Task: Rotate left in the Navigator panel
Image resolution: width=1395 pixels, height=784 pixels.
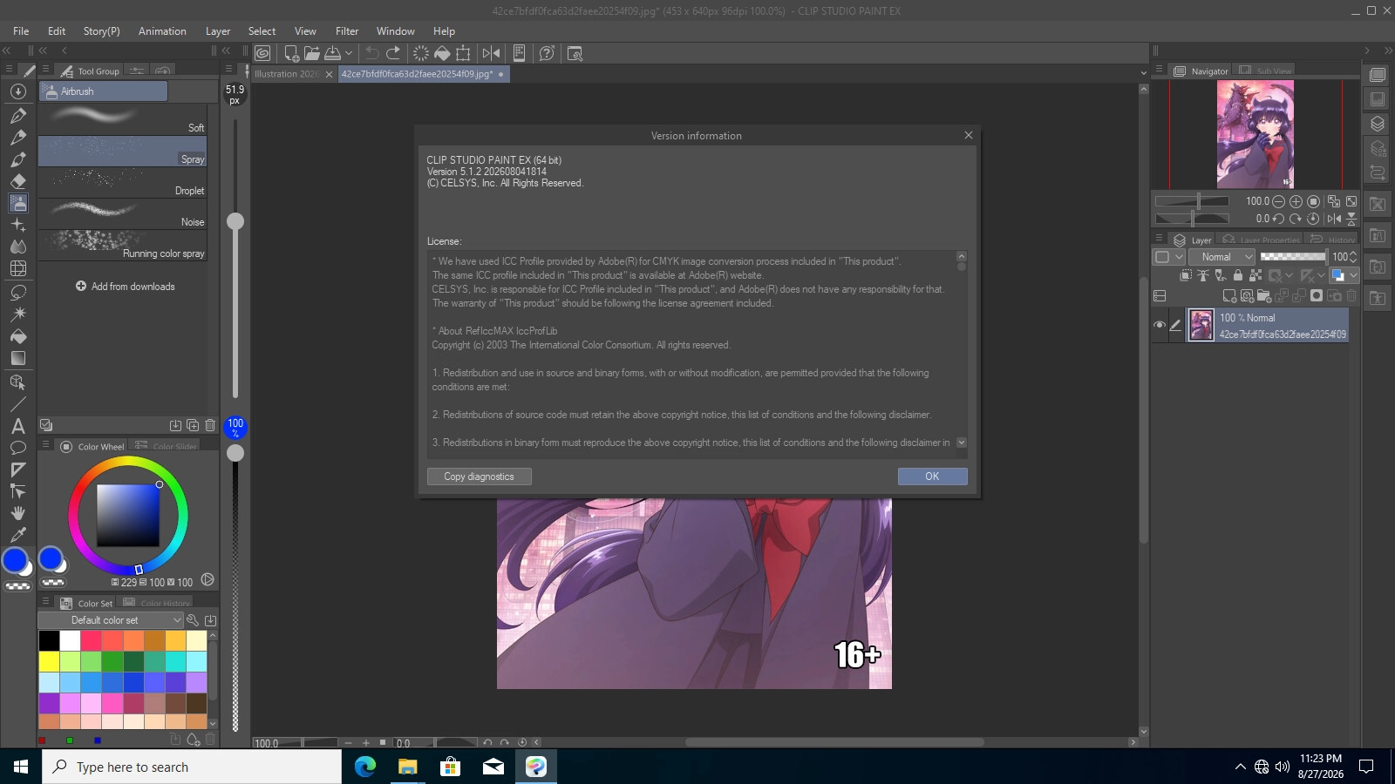Action: click(1278, 219)
